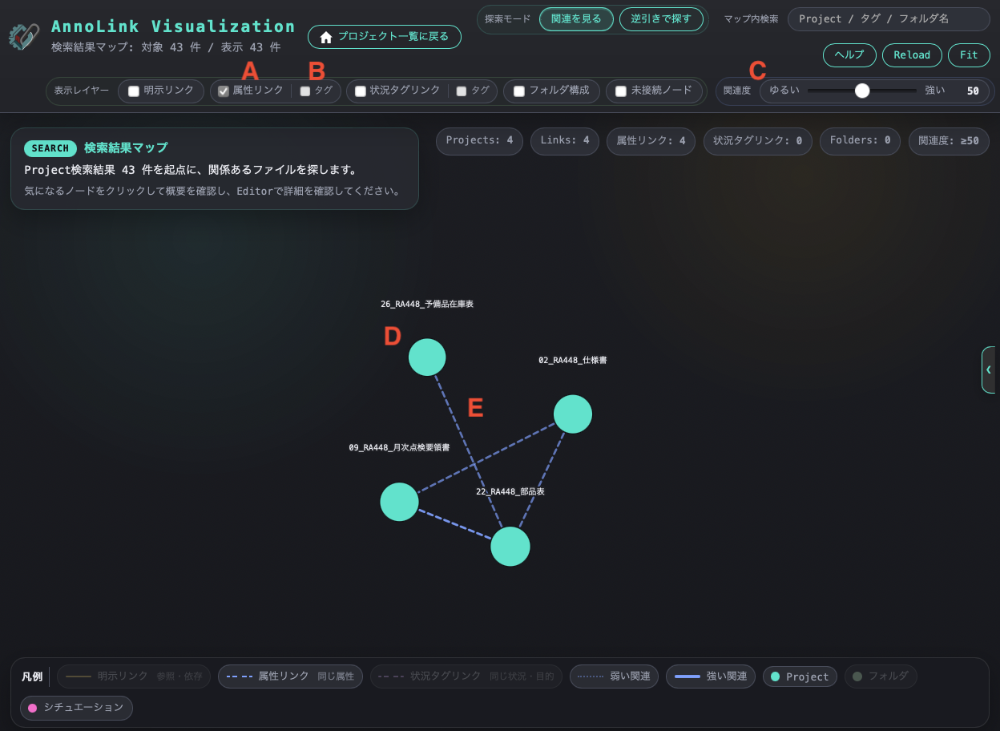The width and height of the screenshot is (1000, 731).
Task: Switch to 関連を見る exploration mode
Action: pos(576,19)
